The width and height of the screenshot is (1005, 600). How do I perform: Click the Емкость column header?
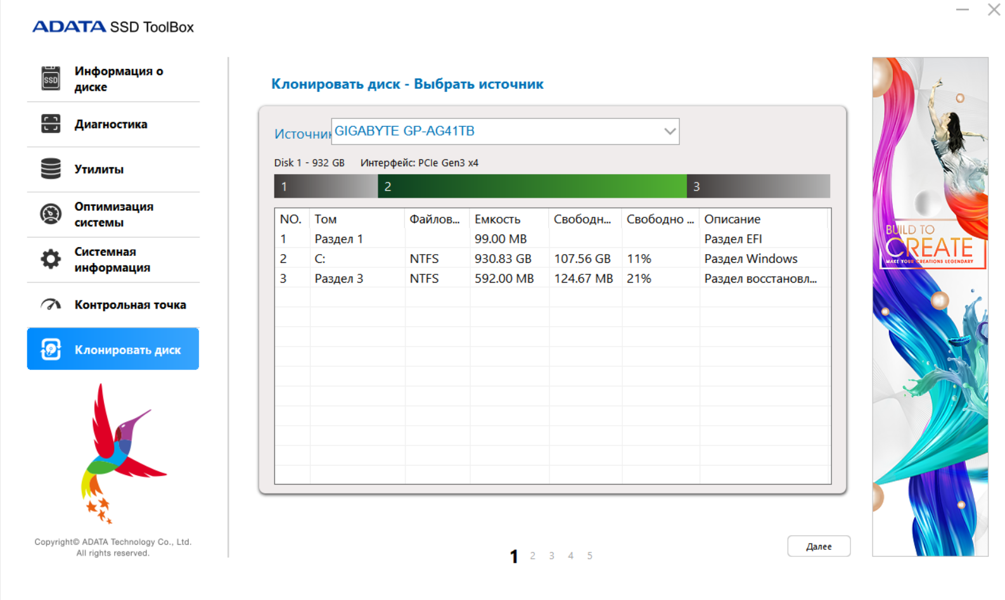pyautogui.click(x=509, y=219)
